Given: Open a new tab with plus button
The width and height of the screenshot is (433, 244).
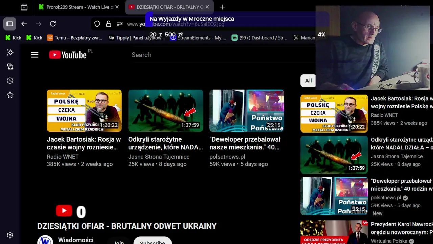Looking at the screenshot, I should [x=222, y=7].
